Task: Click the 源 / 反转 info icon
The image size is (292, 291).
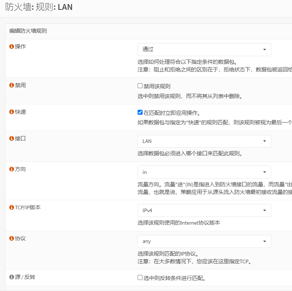Action: click(12, 277)
